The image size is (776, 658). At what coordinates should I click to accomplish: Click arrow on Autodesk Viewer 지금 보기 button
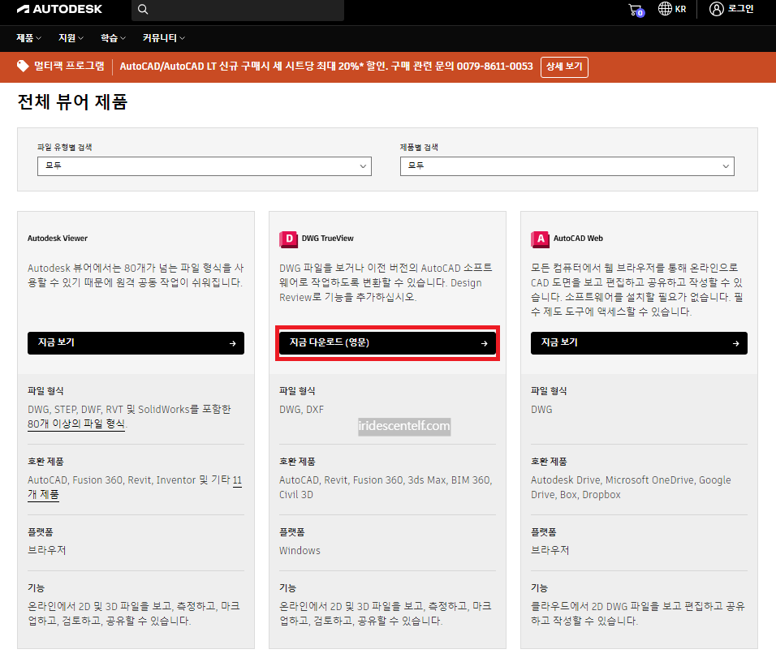point(233,343)
